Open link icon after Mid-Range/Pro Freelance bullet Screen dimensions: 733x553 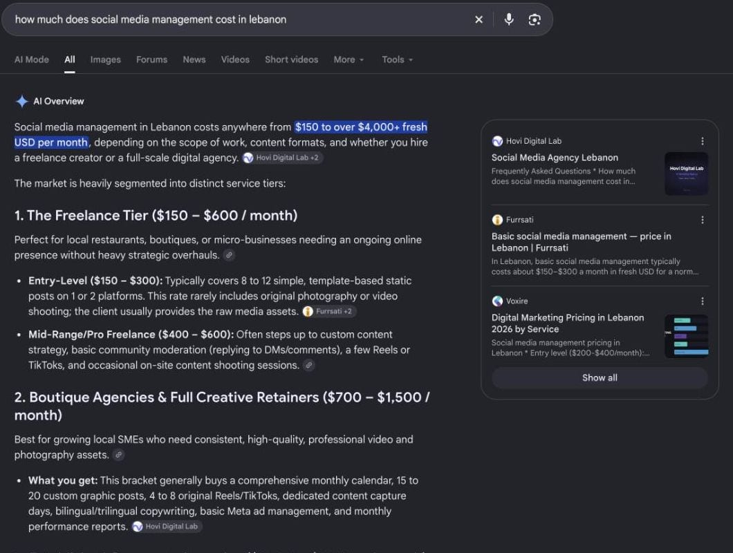pyautogui.click(x=308, y=365)
